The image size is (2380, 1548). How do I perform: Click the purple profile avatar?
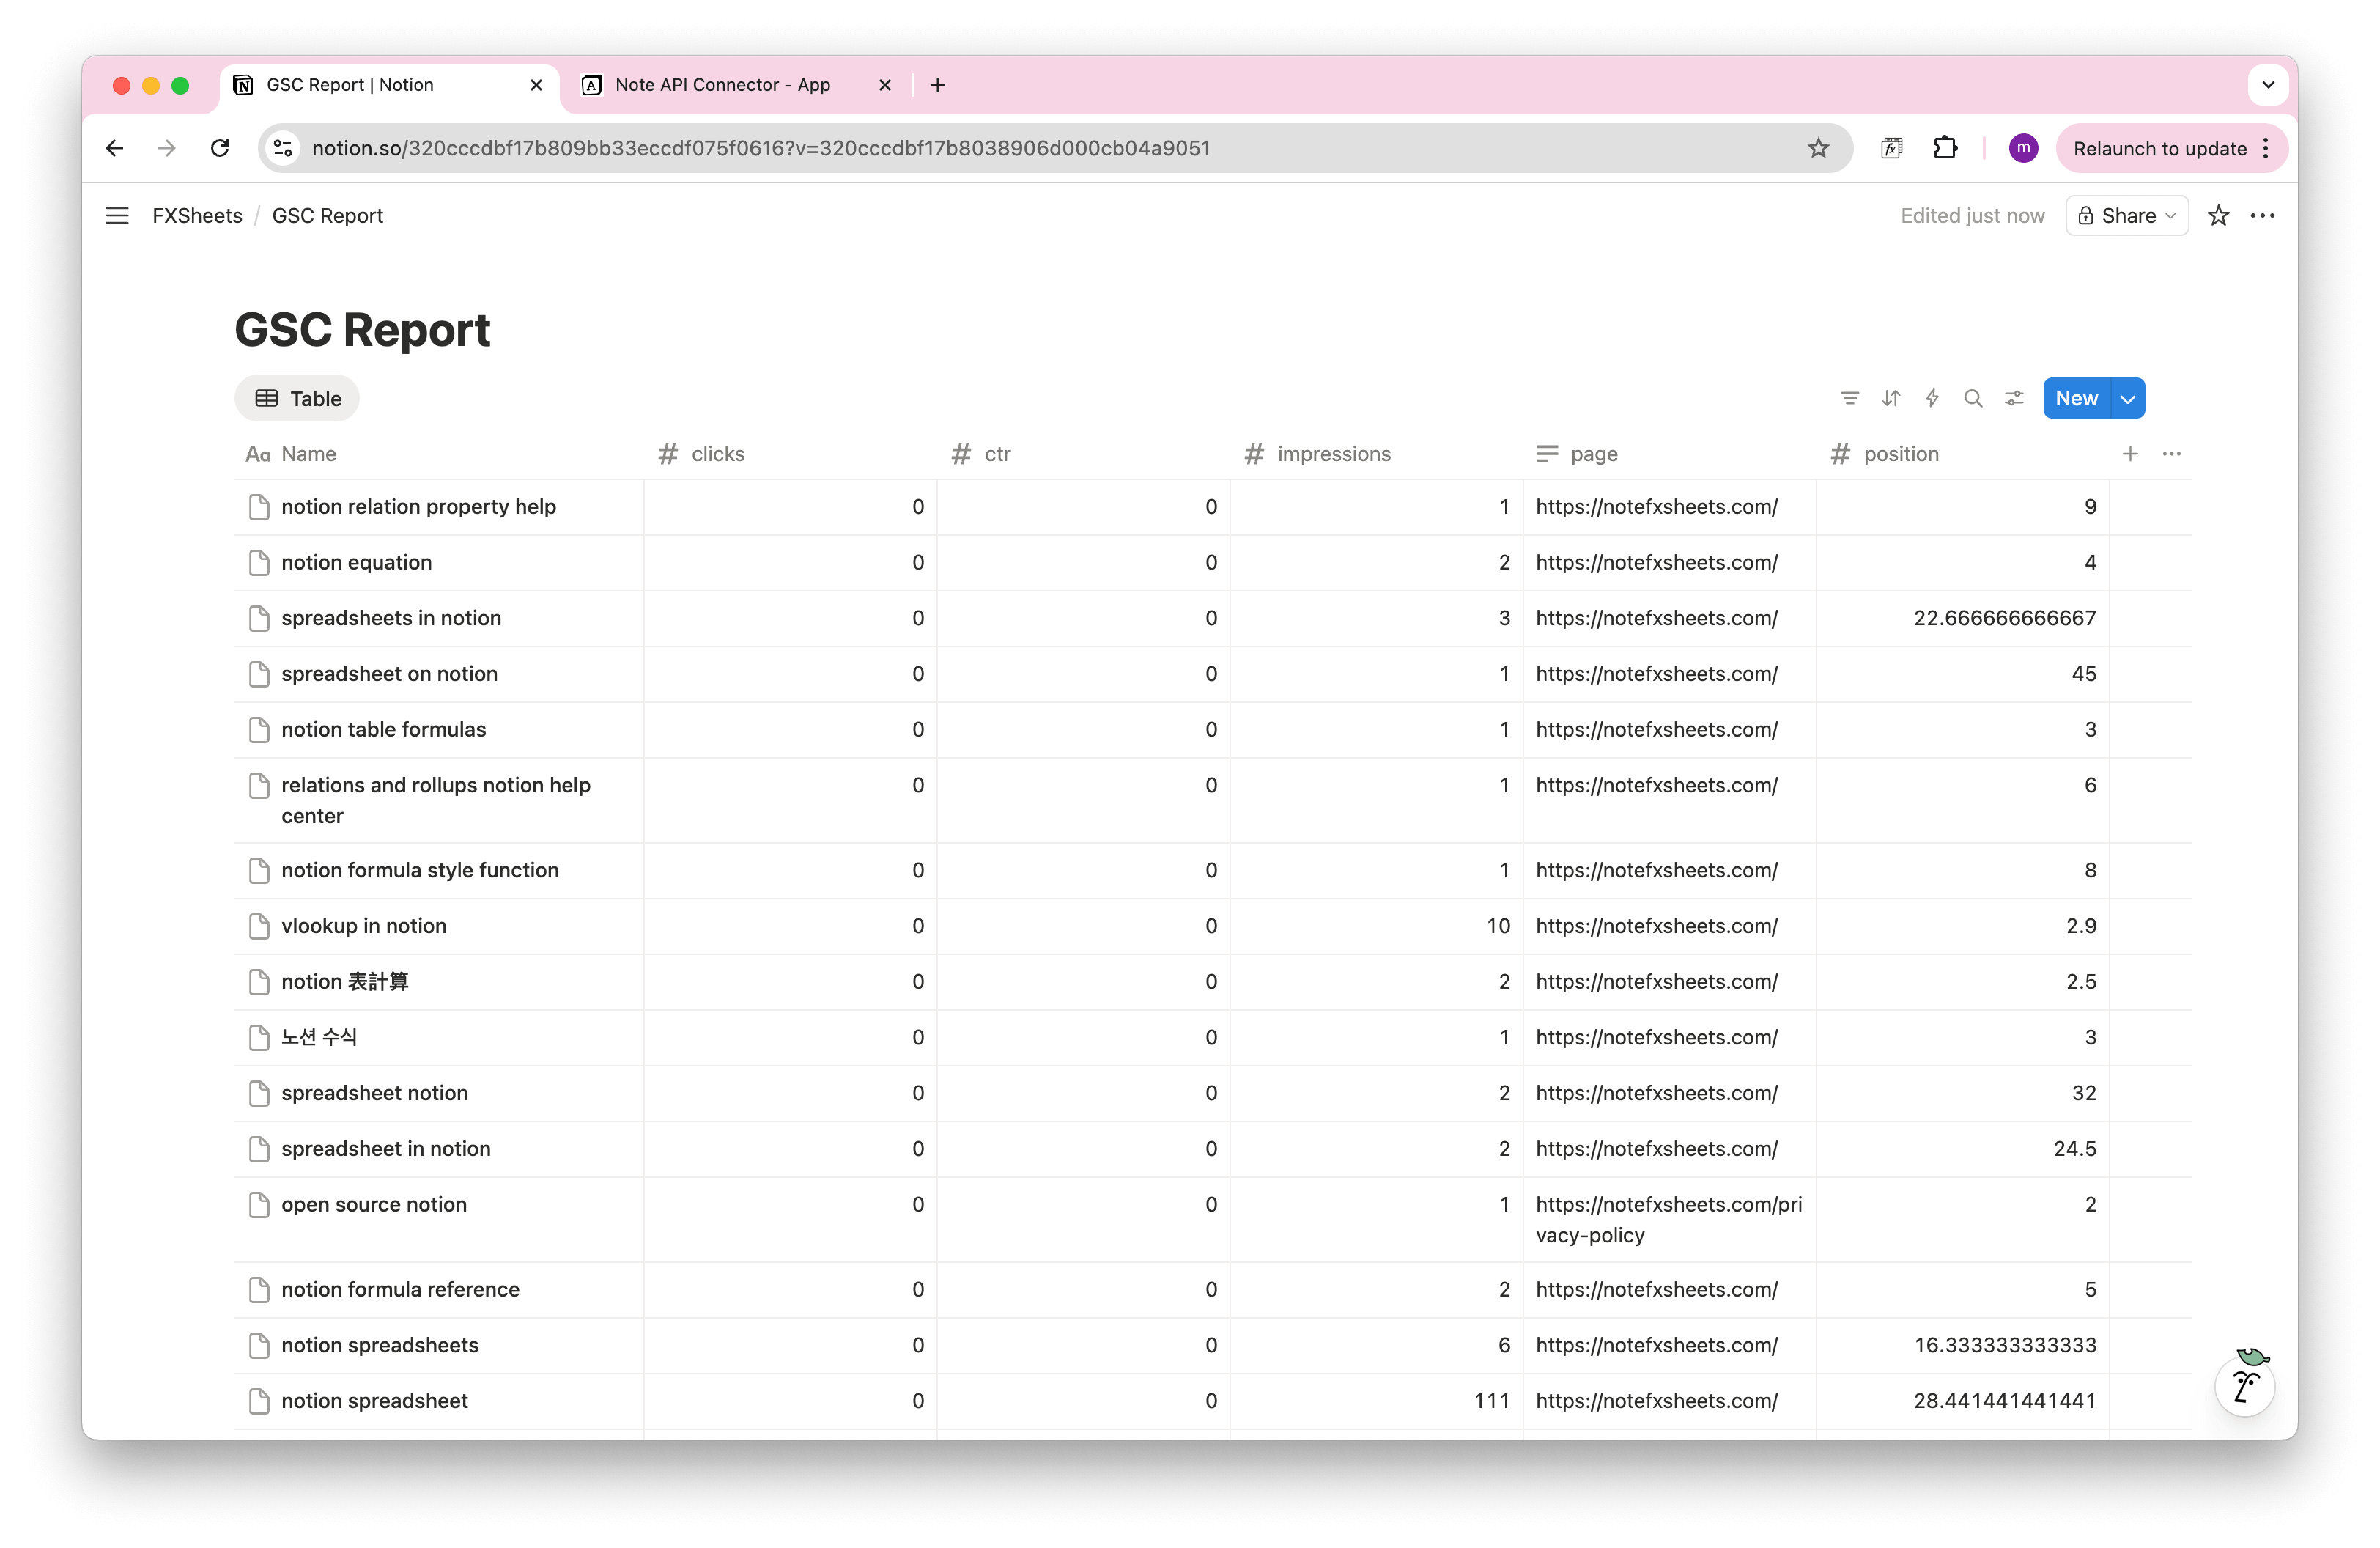[2023, 147]
